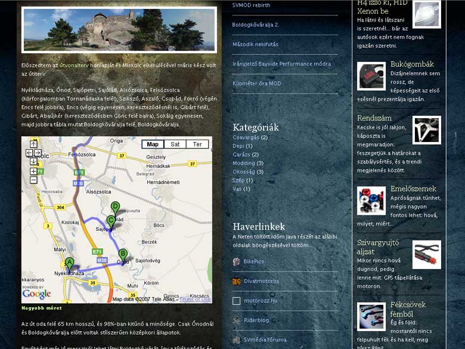Open Nagyobb méret larger map link

point(41,308)
